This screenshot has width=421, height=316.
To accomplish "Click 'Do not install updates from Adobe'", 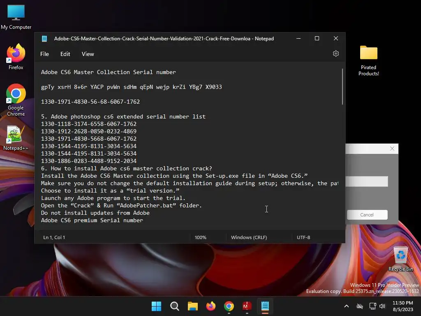I will click(95, 213).
